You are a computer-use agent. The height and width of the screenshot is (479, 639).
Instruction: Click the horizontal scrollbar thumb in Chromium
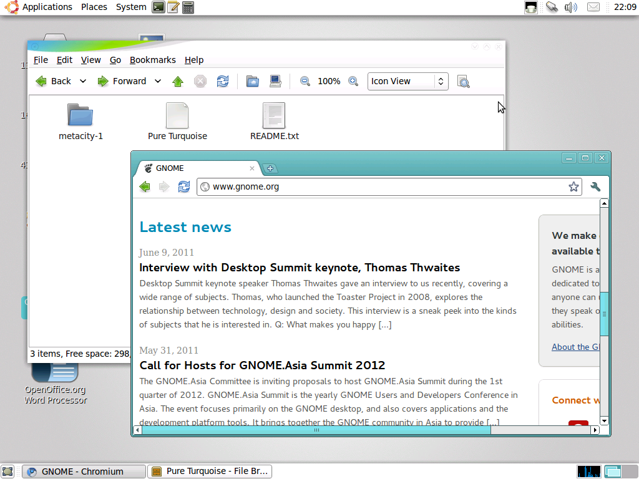316,430
